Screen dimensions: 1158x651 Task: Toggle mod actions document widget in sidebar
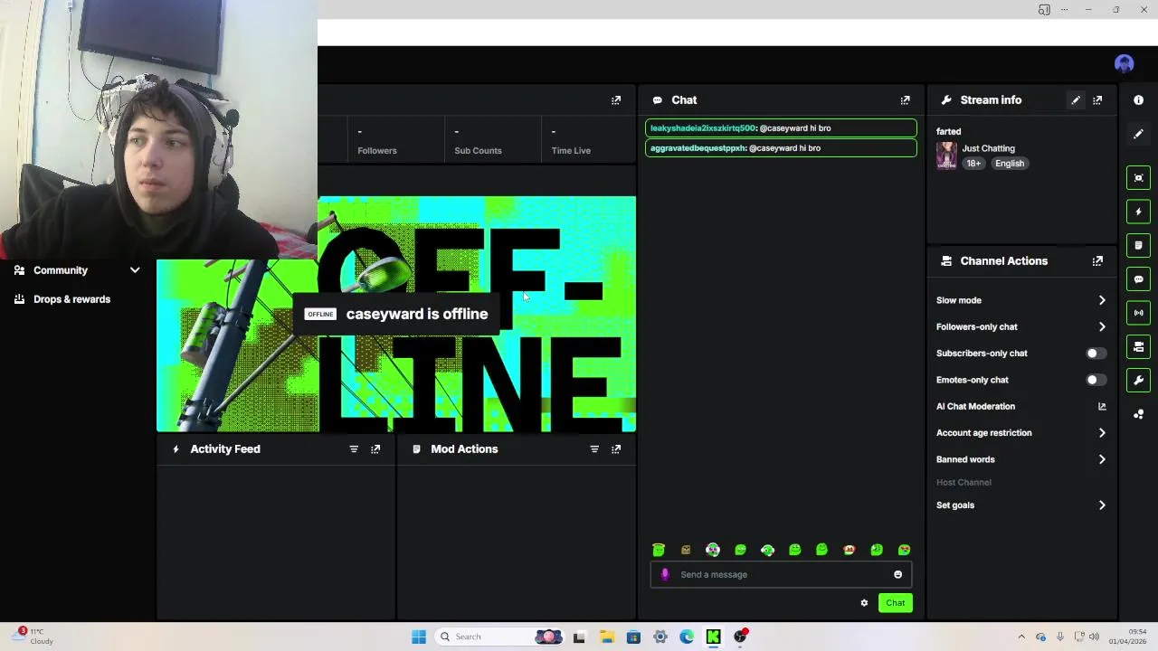tap(1139, 245)
